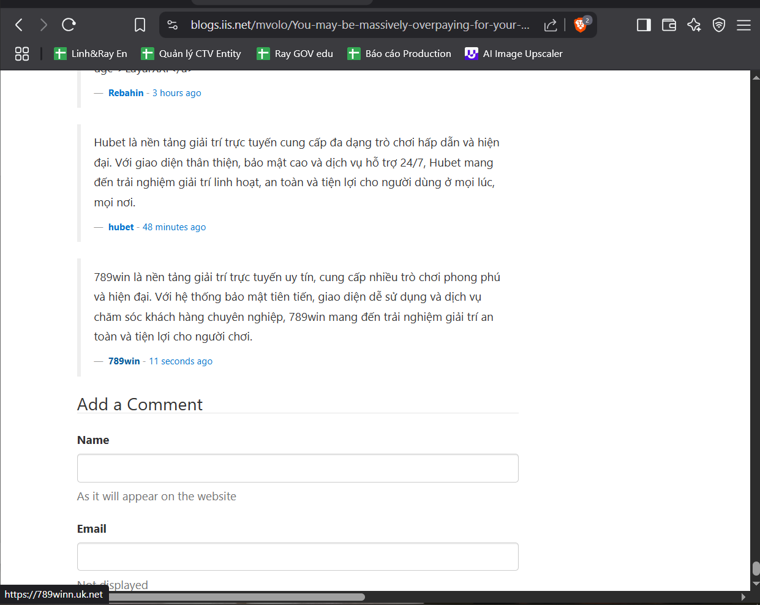Click the vertical scrollbar down arrow
Image resolution: width=760 pixels, height=605 pixels.
756,584
